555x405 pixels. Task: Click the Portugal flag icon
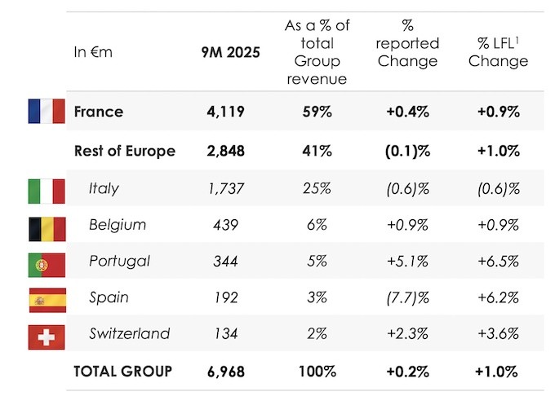(x=46, y=262)
